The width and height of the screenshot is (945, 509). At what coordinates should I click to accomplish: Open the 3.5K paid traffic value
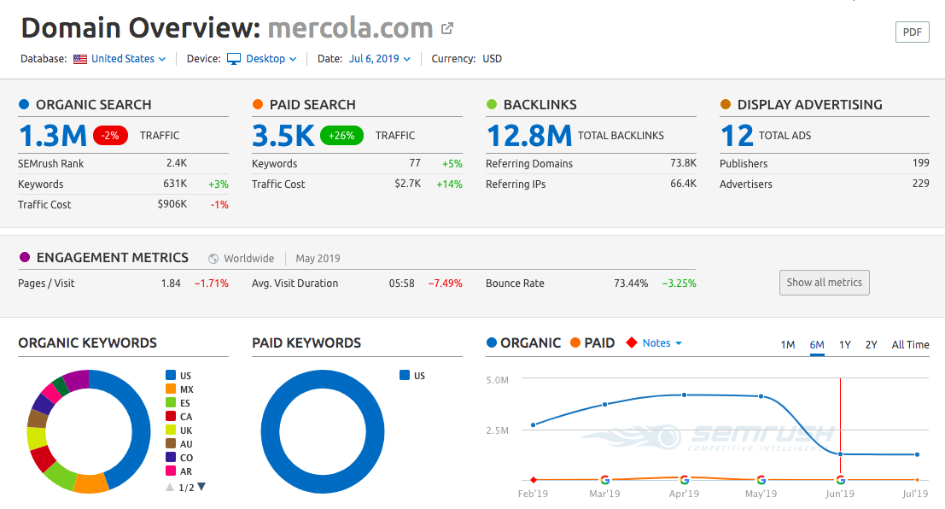(x=283, y=136)
